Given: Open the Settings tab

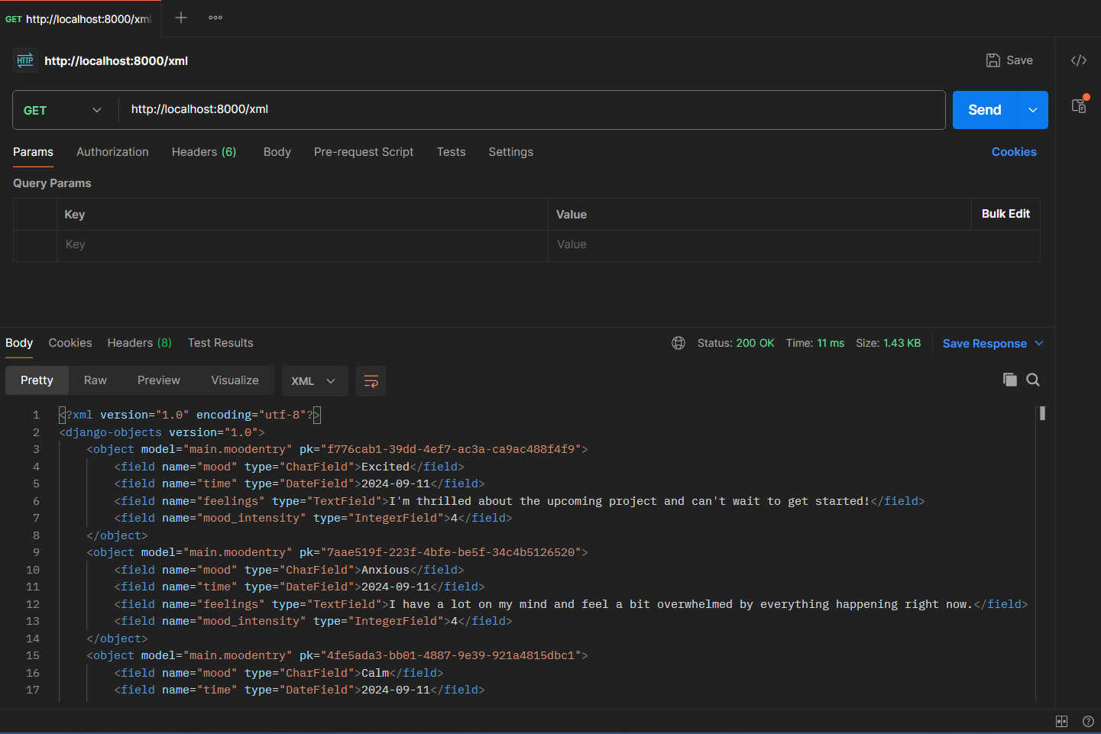Looking at the screenshot, I should click(x=511, y=152).
